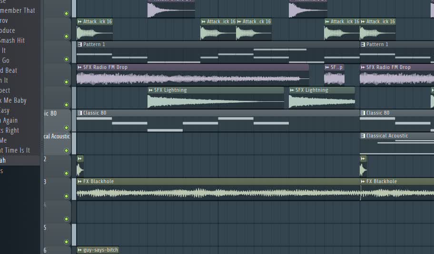Select the 'cal Acoustic' track header

tap(57, 144)
